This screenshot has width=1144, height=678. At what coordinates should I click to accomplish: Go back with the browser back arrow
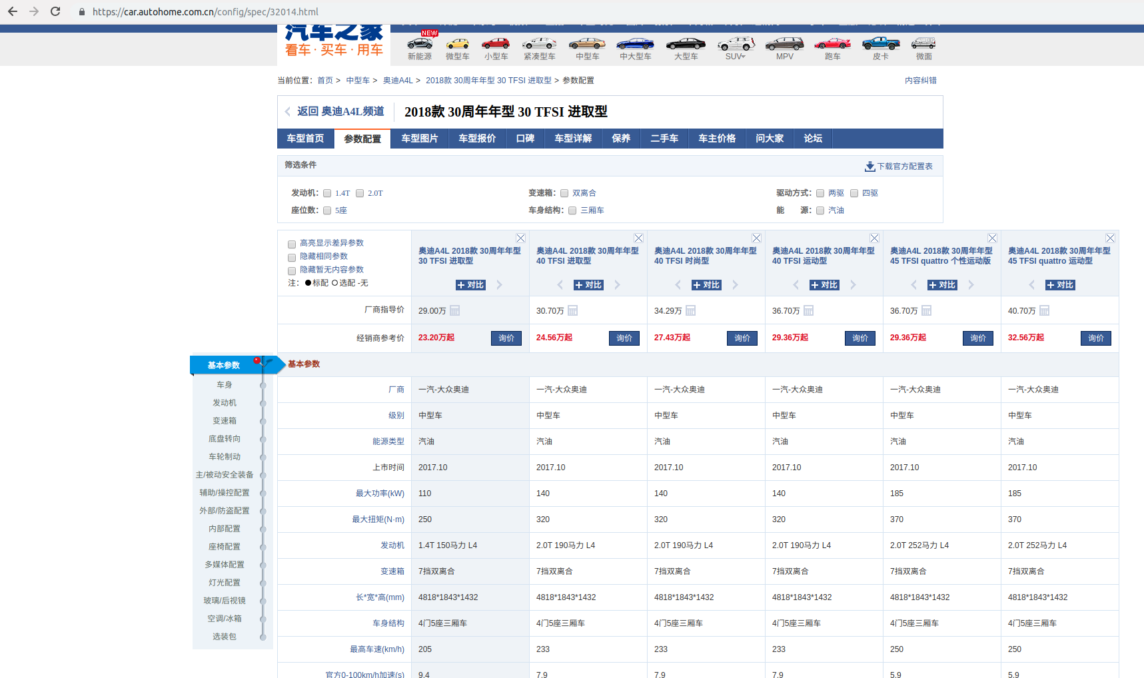coord(13,11)
